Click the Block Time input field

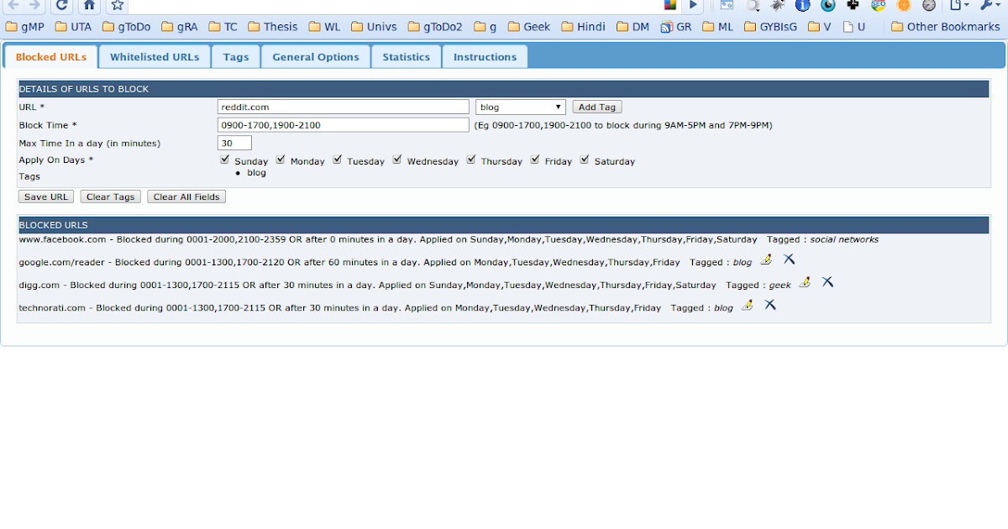point(343,125)
